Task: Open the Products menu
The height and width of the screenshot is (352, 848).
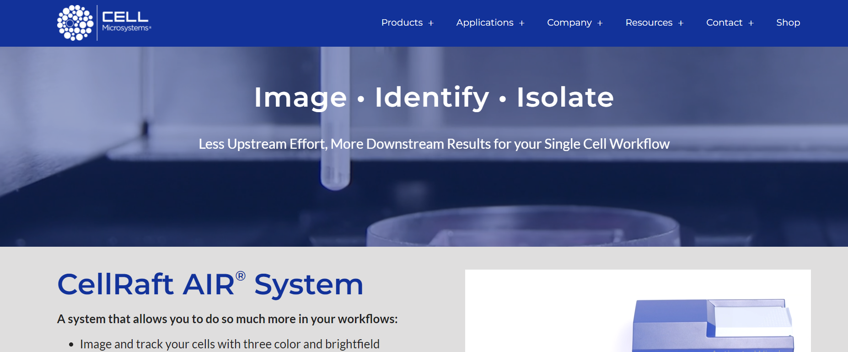Action: tap(402, 22)
